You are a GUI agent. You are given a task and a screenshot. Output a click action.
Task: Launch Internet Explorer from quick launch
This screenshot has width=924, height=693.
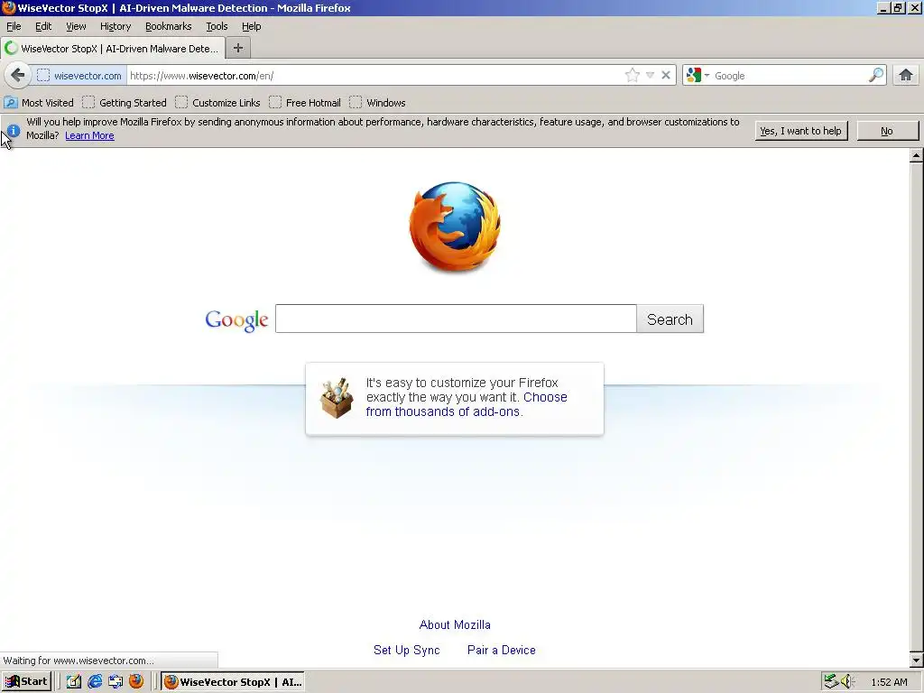point(94,682)
